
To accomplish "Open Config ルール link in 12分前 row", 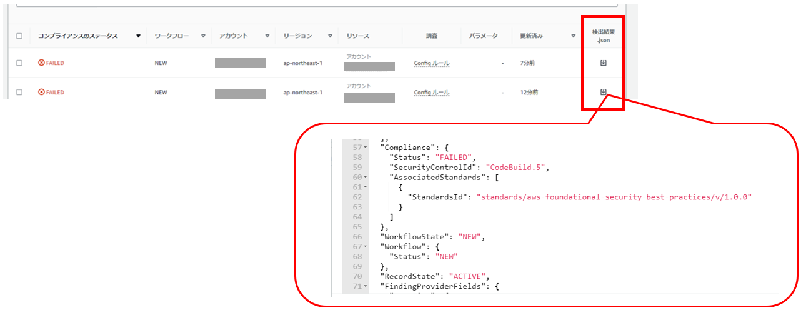I will pos(432,92).
